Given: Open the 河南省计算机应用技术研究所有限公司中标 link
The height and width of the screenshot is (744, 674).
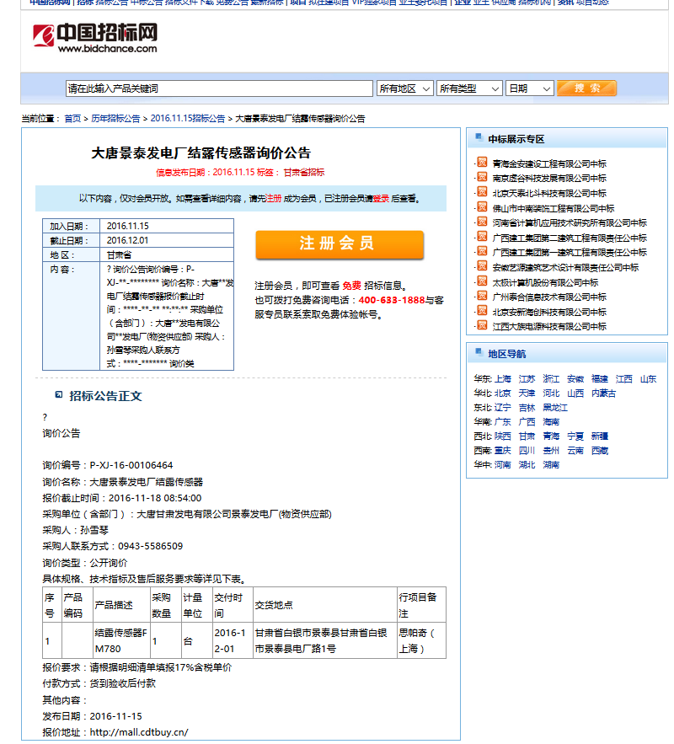Looking at the screenshot, I should [x=570, y=222].
